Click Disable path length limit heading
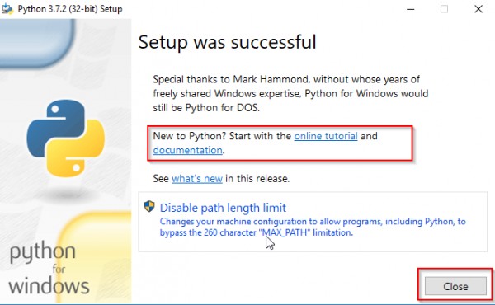This screenshot has height=305, width=495. [223, 208]
